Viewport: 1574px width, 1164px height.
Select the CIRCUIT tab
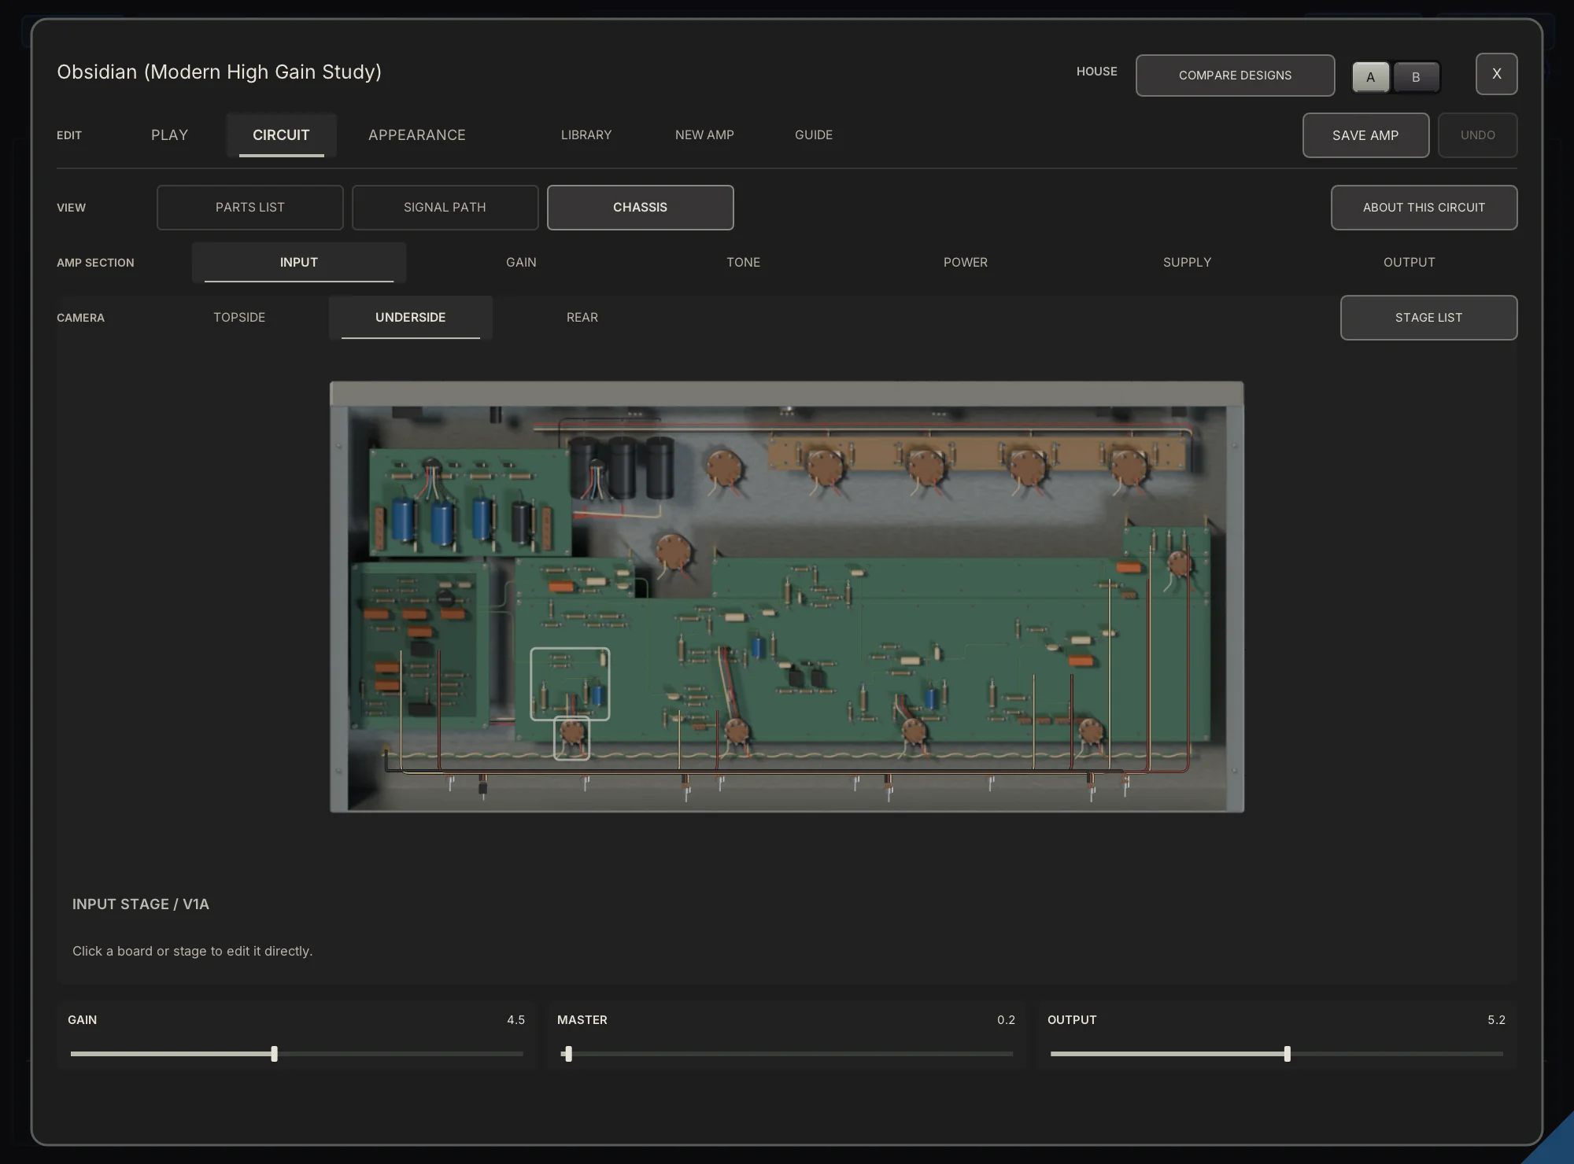coord(281,135)
